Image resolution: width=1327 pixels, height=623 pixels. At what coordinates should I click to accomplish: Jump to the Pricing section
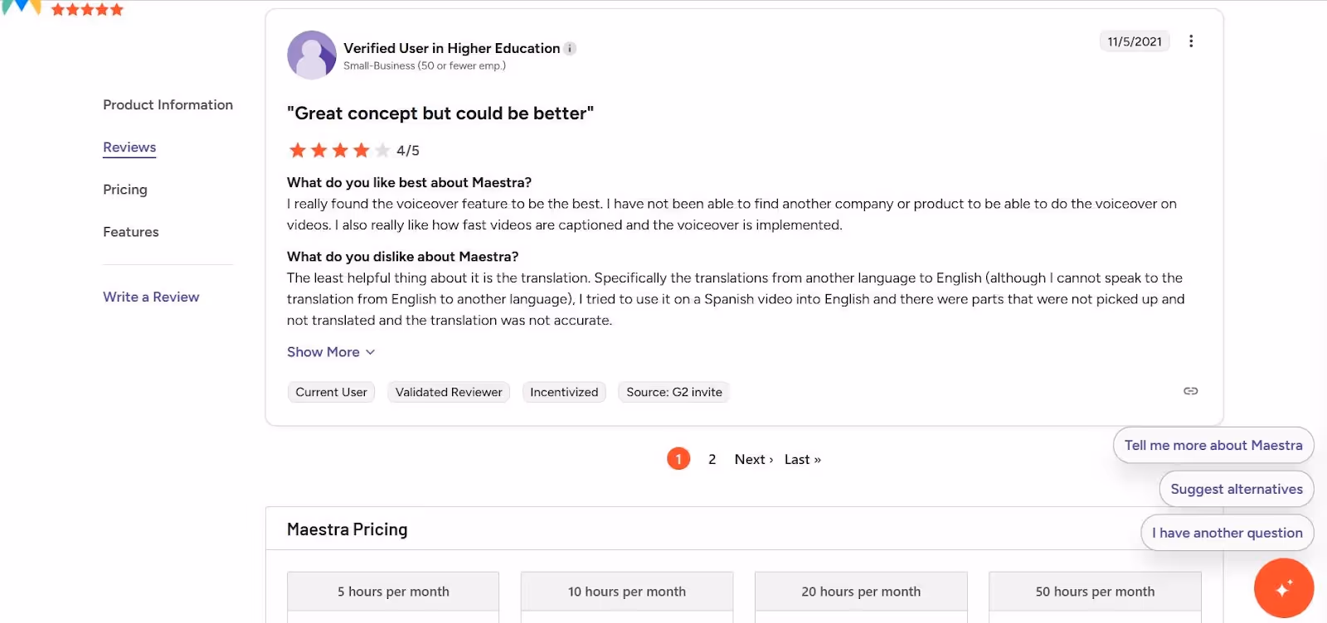tap(125, 190)
